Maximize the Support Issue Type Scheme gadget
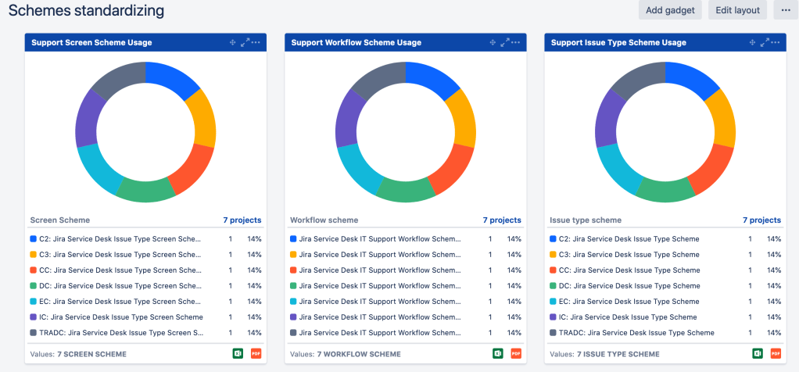Screen dimensions: 799x372 point(765,42)
